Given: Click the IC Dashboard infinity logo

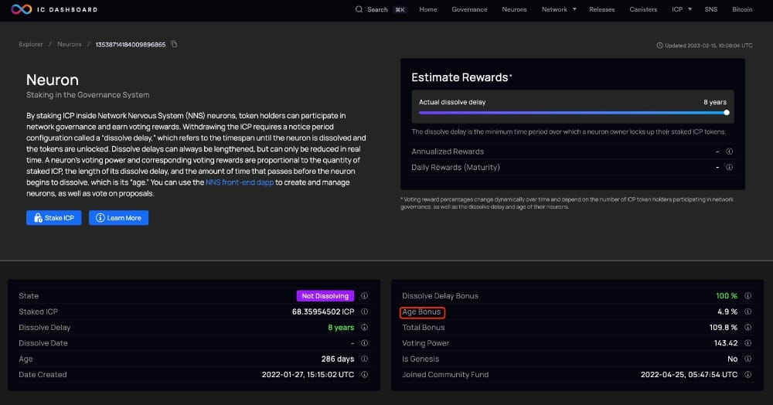Looking at the screenshot, I should [x=22, y=9].
